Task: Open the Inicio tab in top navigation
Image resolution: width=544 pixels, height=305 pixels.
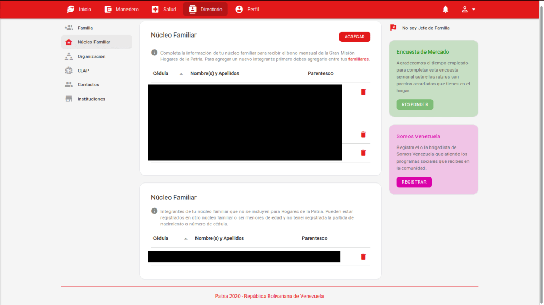Action: pyautogui.click(x=79, y=9)
